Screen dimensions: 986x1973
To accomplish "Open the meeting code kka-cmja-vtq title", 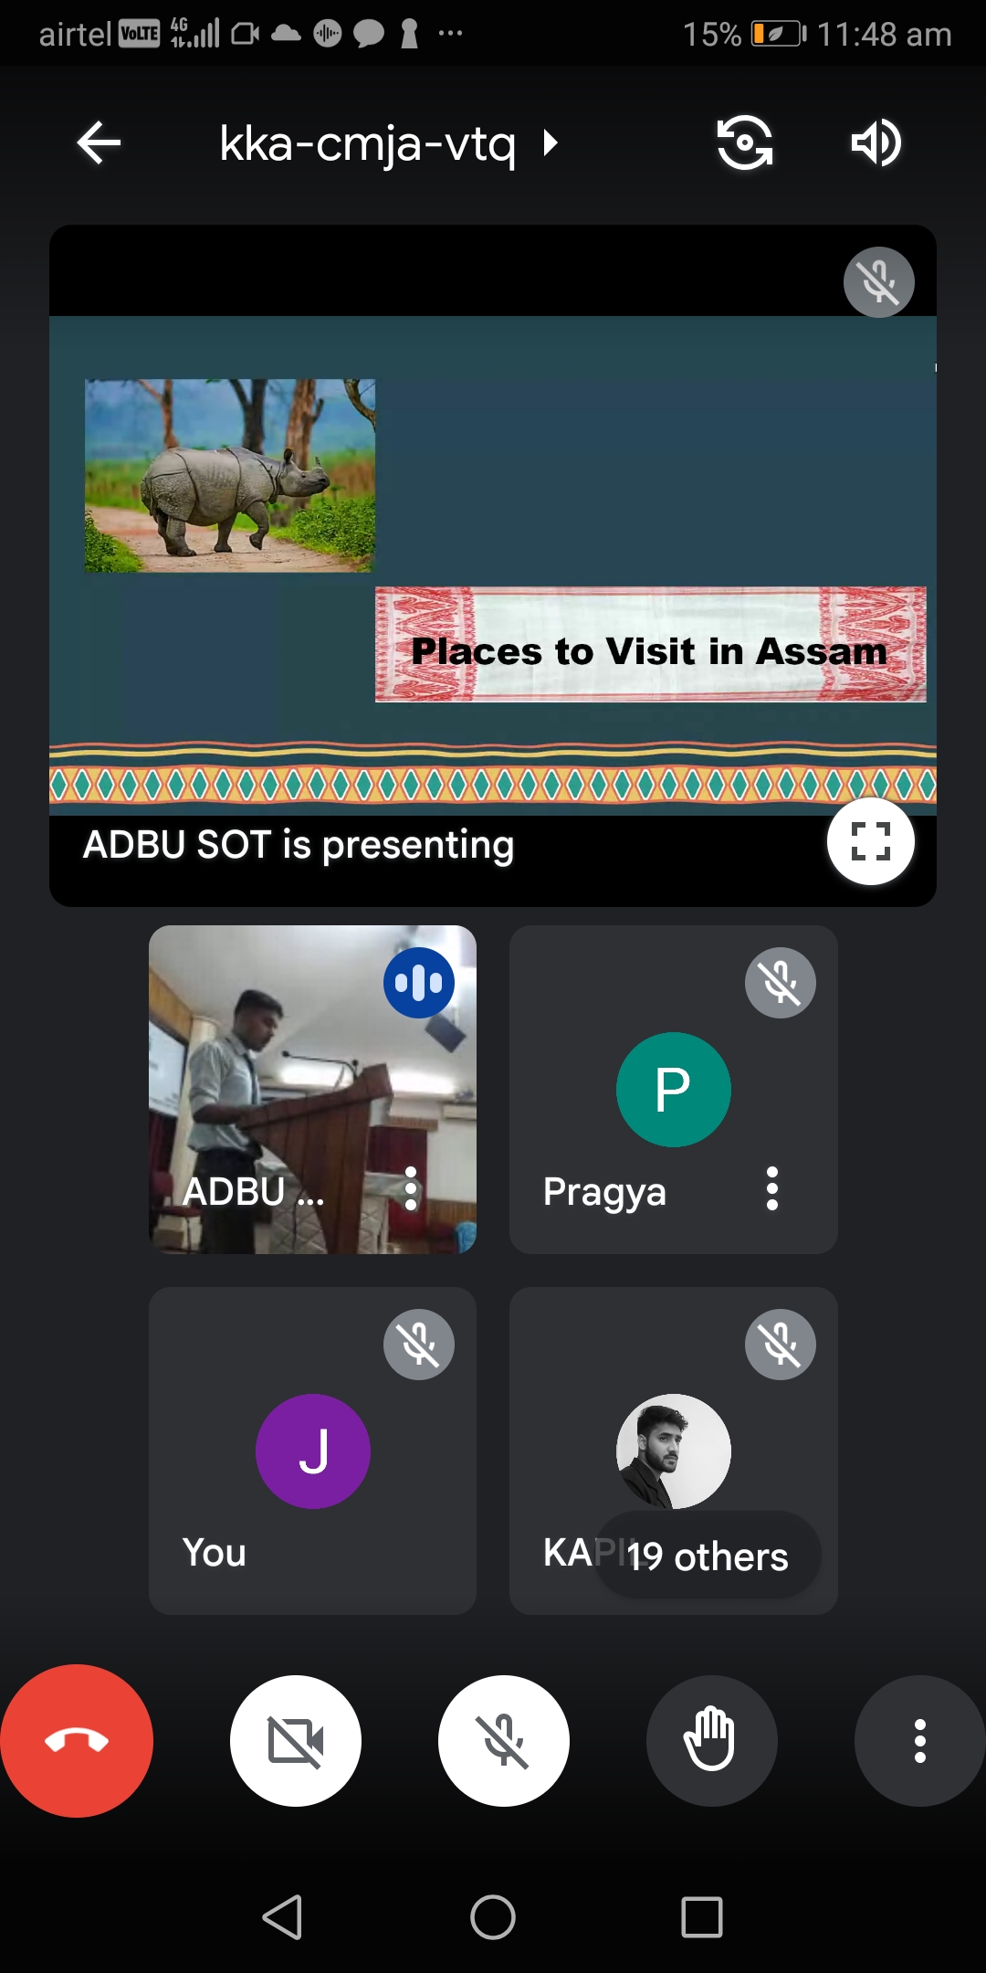I will (368, 144).
